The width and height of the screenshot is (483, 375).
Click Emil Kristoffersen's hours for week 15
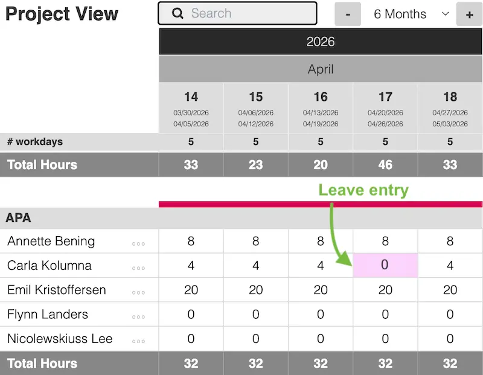[255, 290]
